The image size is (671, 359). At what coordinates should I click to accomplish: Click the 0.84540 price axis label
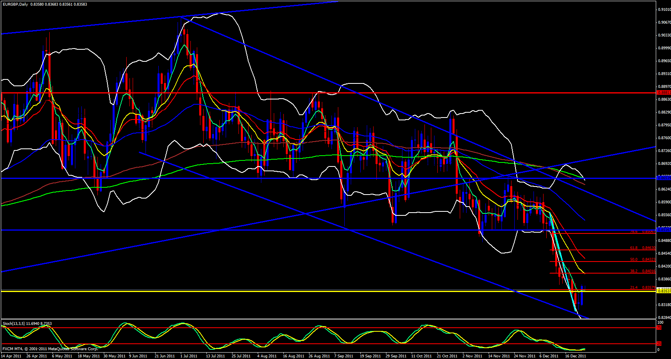pos(665,254)
